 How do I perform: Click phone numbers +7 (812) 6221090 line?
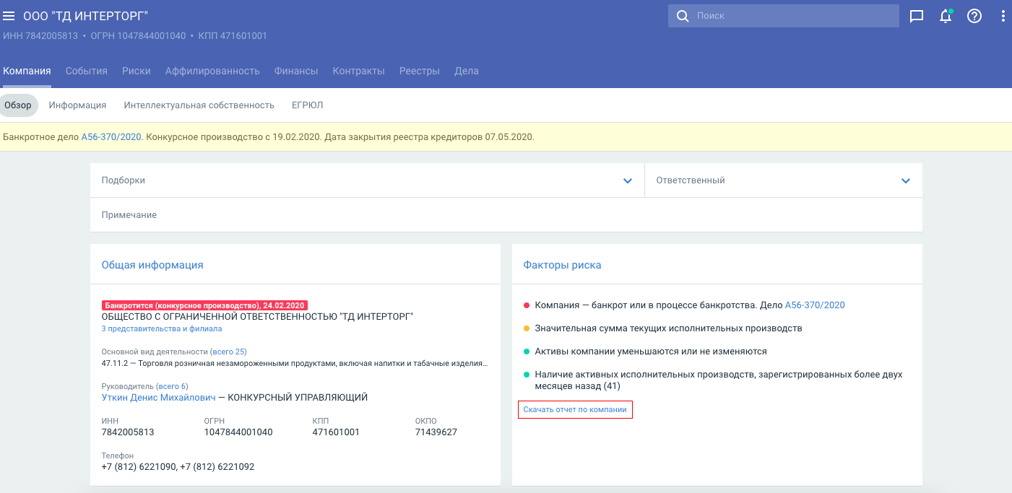(178, 467)
